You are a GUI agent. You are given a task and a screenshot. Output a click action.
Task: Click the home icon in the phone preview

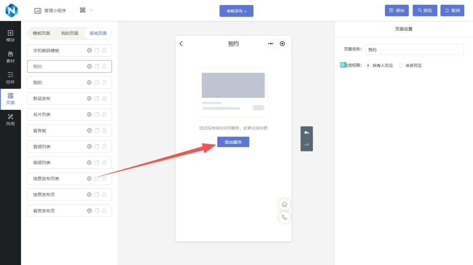click(x=284, y=205)
